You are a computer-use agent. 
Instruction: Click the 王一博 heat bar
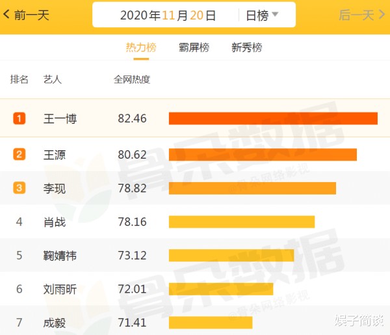click(273, 118)
